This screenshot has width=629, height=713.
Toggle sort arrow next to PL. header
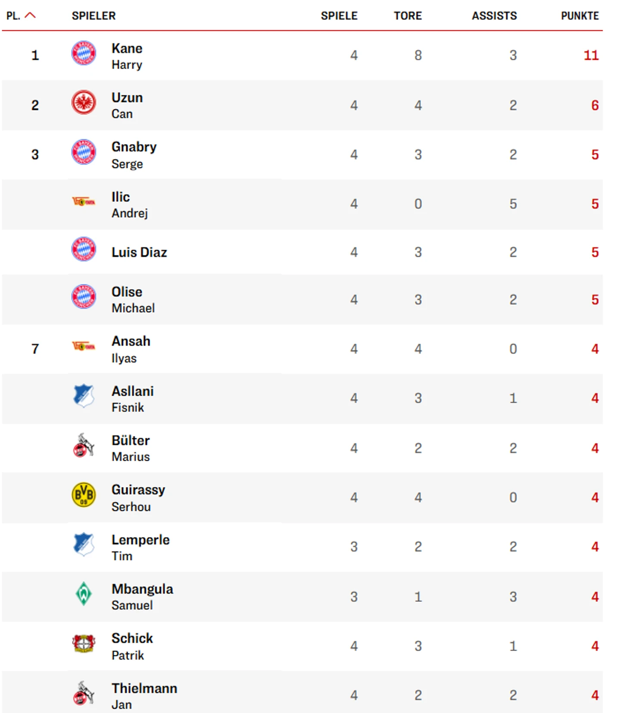[x=30, y=15]
